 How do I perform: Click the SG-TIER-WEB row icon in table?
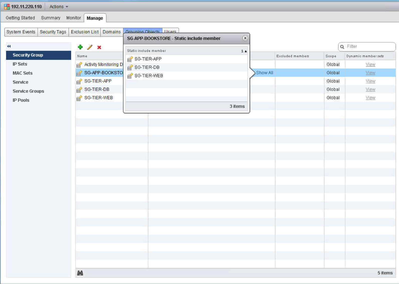point(79,98)
